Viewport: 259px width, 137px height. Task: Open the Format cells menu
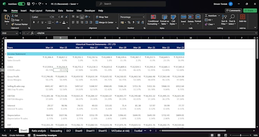click(x=198, y=20)
